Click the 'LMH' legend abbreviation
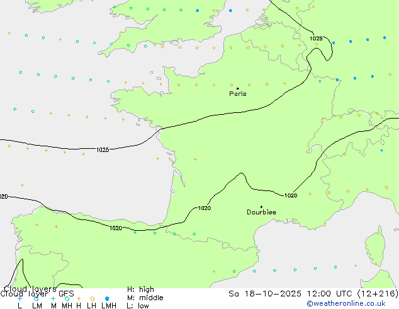Viewport: 399px width, 309px height. (109, 306)
